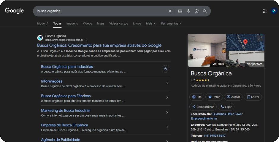The width and height of the screenshot is (279, 142).
Task: Open Guarulhos Office Tower Empreendimento link
Action: 217,116
